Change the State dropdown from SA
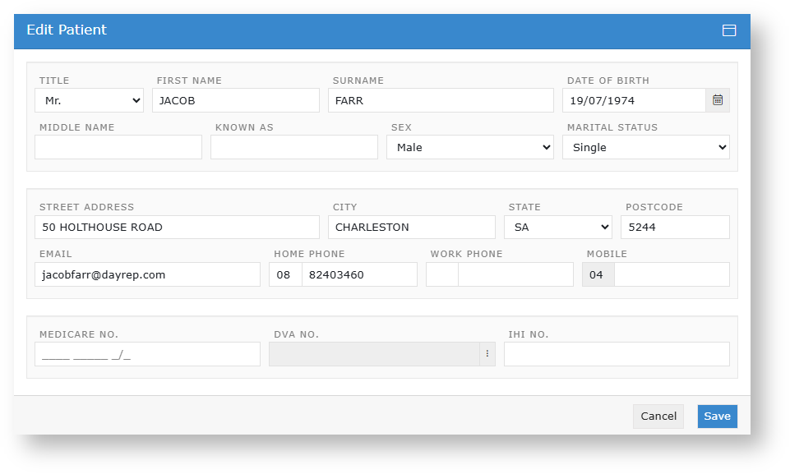 (559, 227)
